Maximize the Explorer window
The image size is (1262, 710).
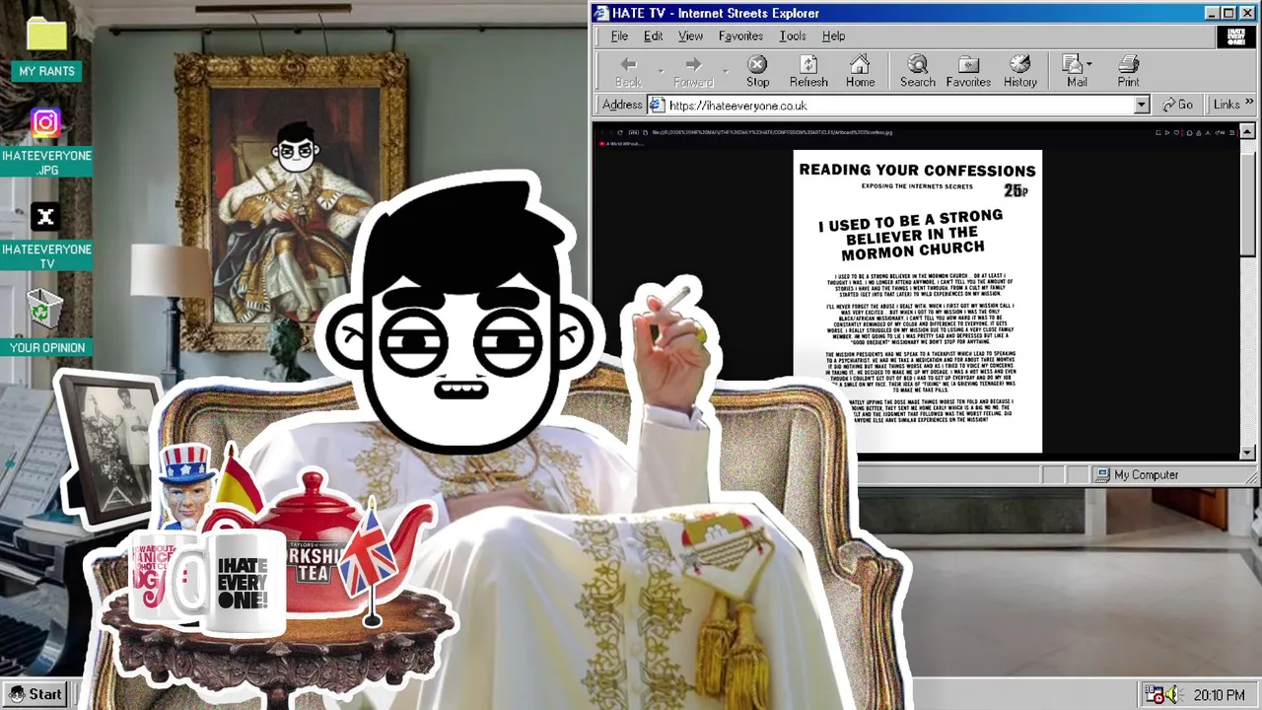pyautogui.click(x=1227, y=13)
